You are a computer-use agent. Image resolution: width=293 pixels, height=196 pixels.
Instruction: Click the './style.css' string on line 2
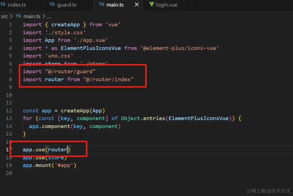(65, 32)
